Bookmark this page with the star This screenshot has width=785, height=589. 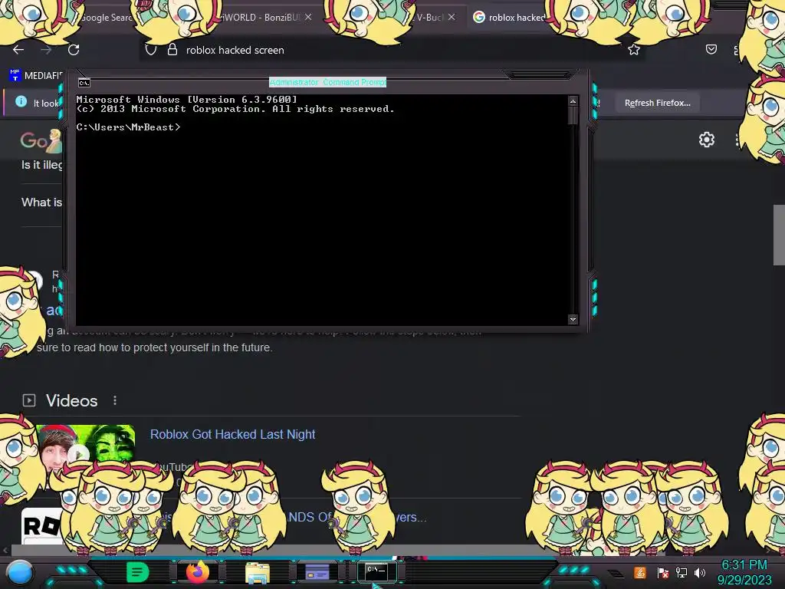coord(634,50)
